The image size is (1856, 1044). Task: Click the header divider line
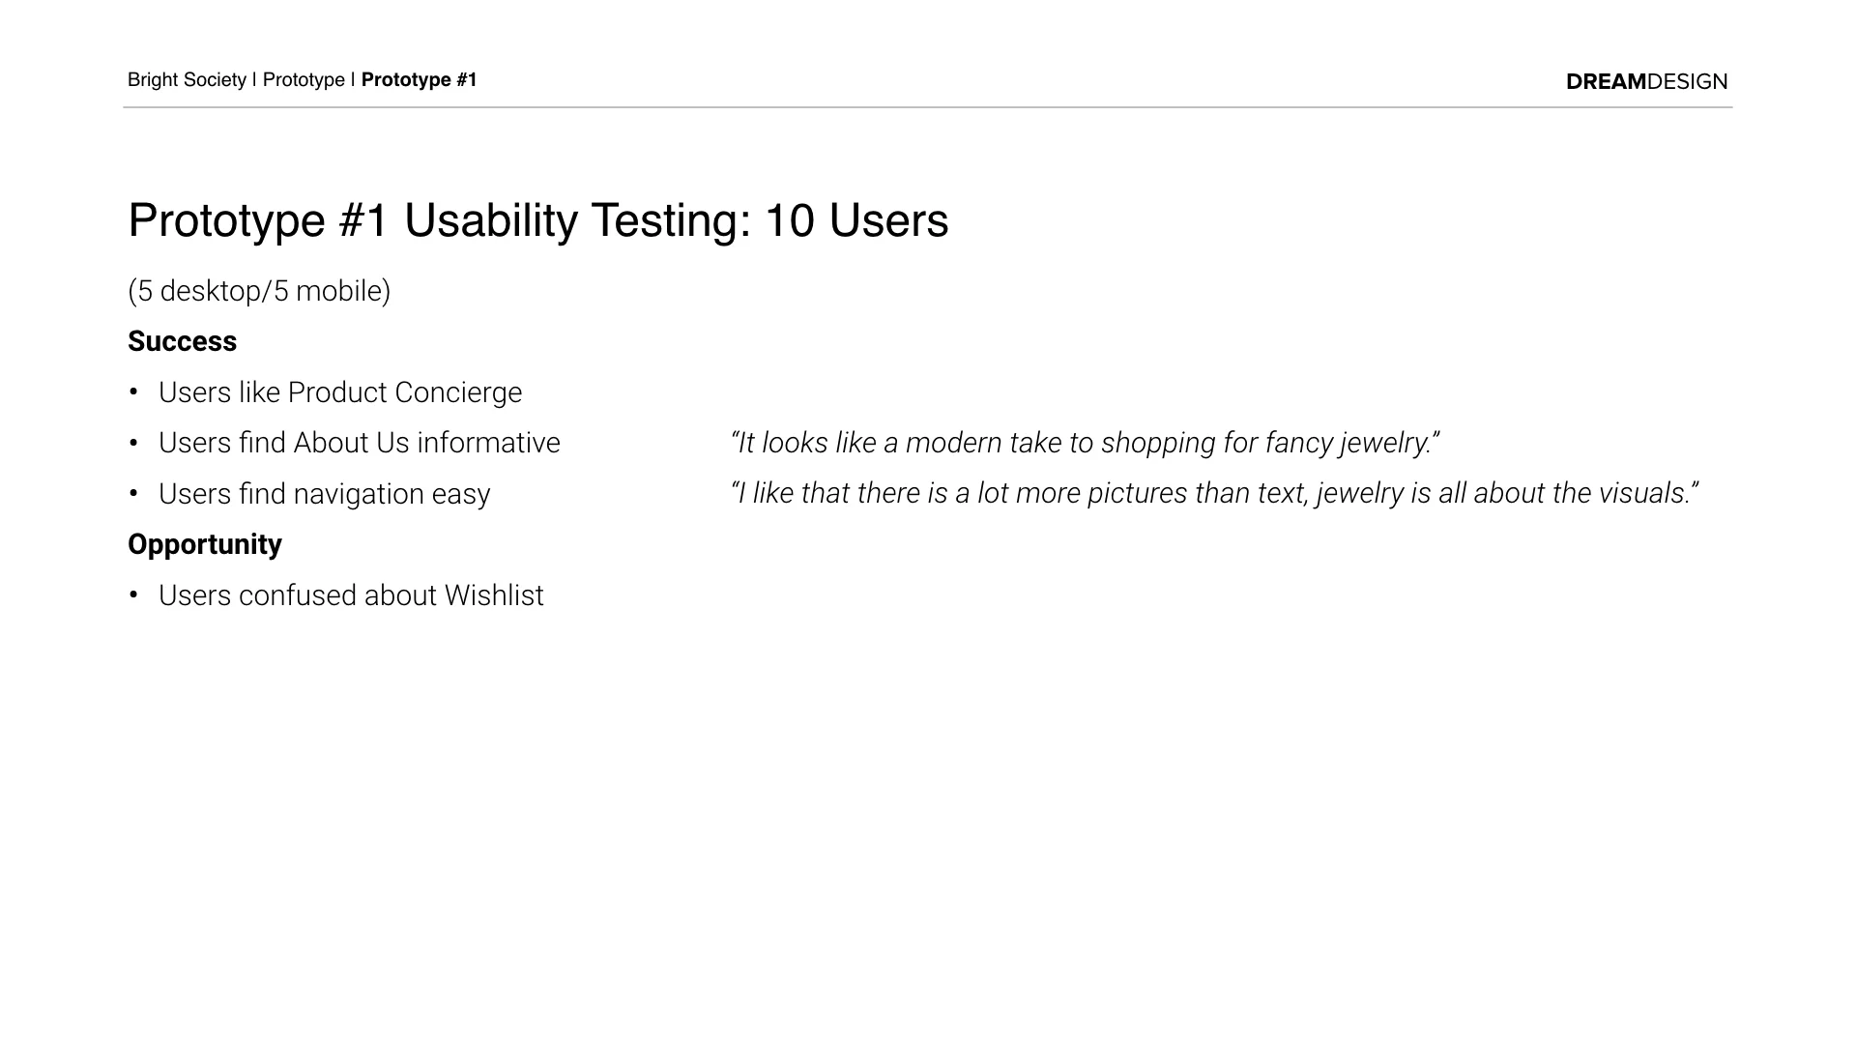(928, 107)
